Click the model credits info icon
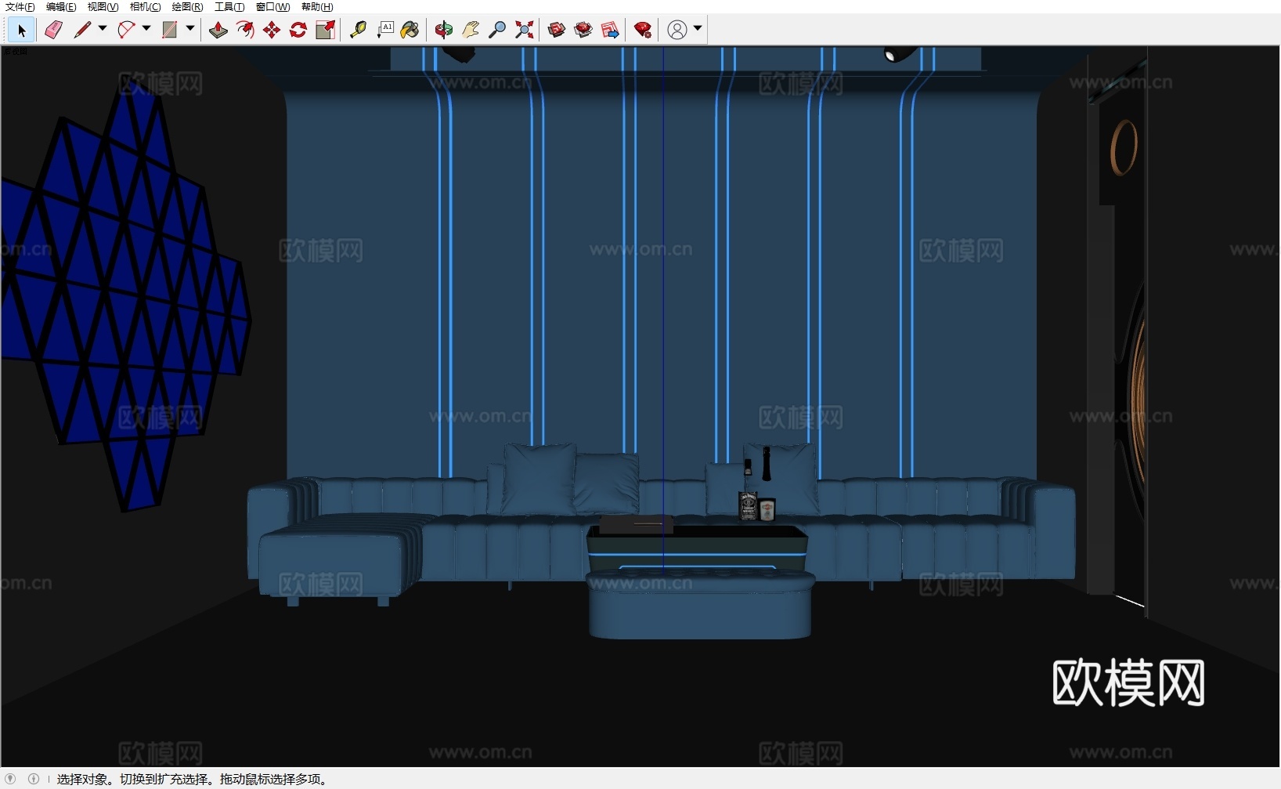This screenshot has width=1281, height=789. [34, 779]
